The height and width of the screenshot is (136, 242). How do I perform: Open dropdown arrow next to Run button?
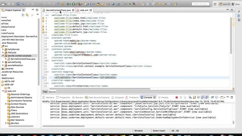coord(76,4)
